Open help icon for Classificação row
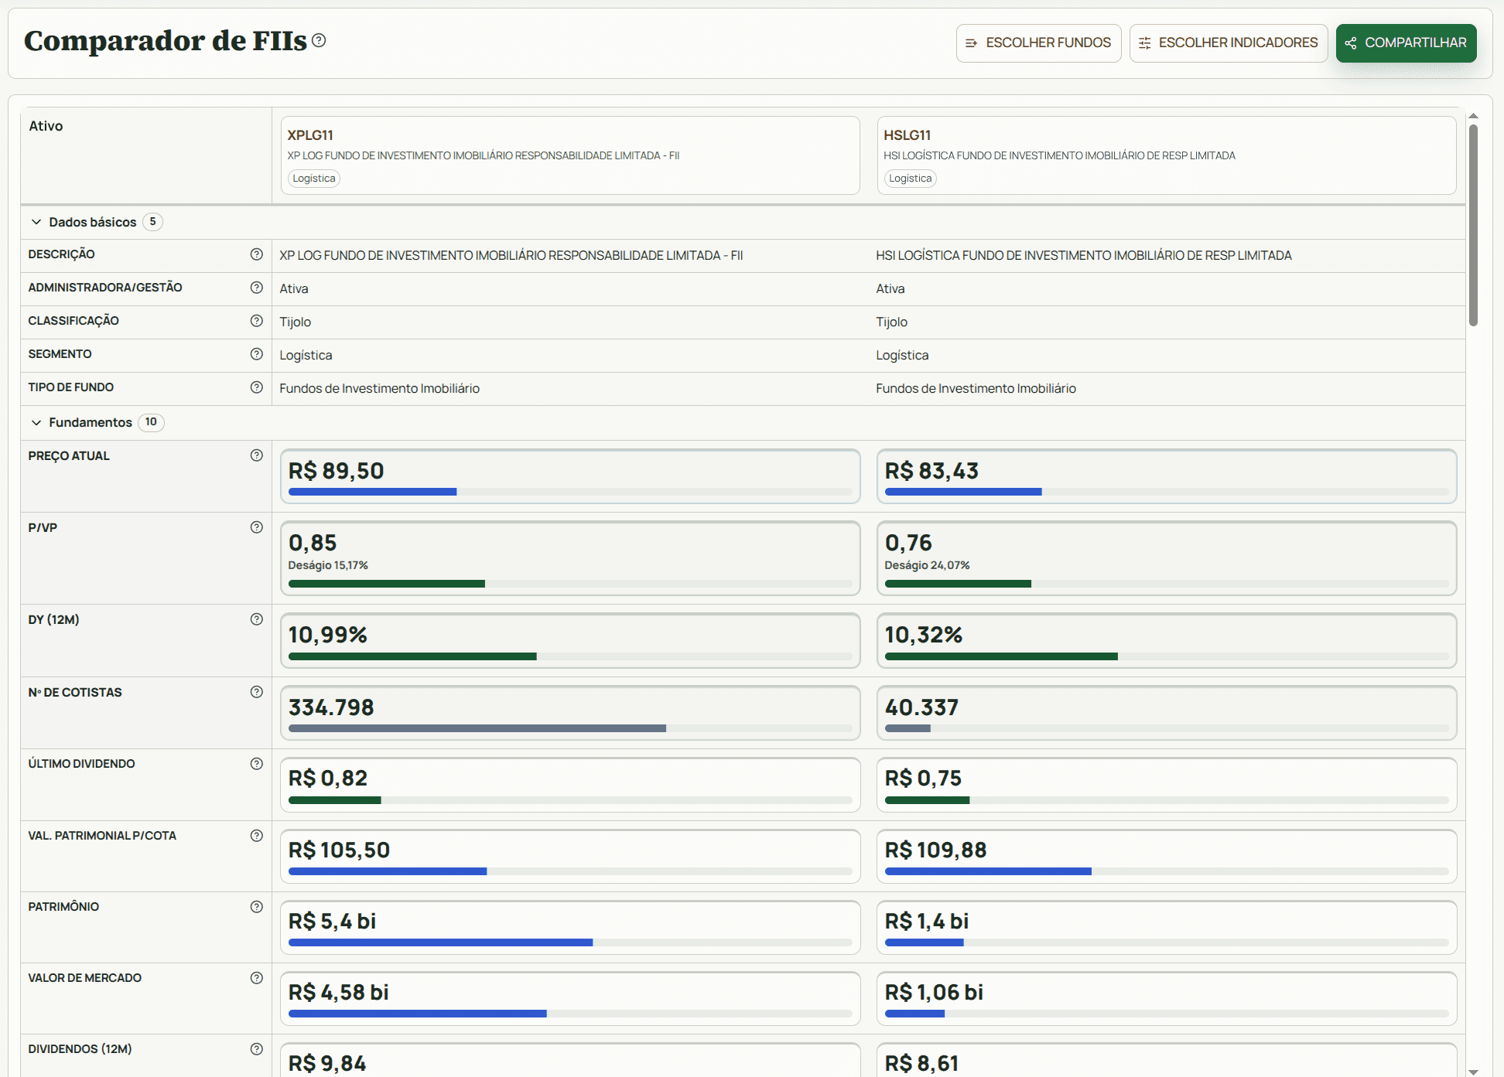The height and width of the screenshot is (1077, 1504). [257, 321]
